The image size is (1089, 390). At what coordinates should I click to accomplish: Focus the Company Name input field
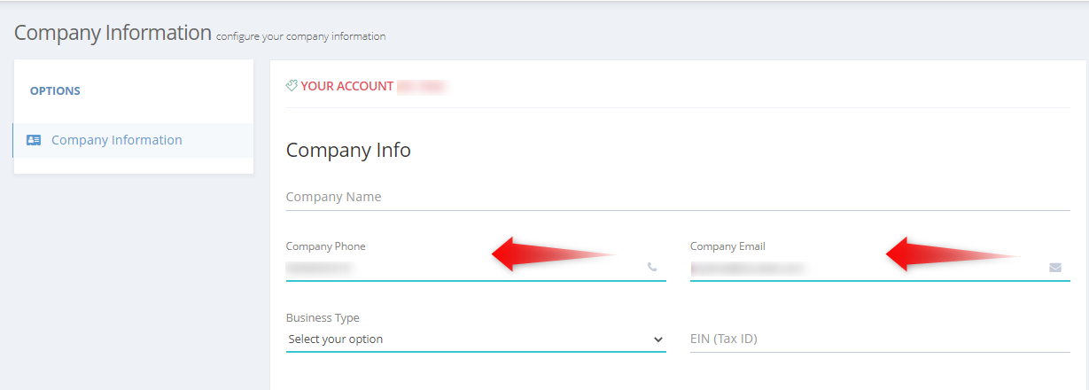pos(678,197)
